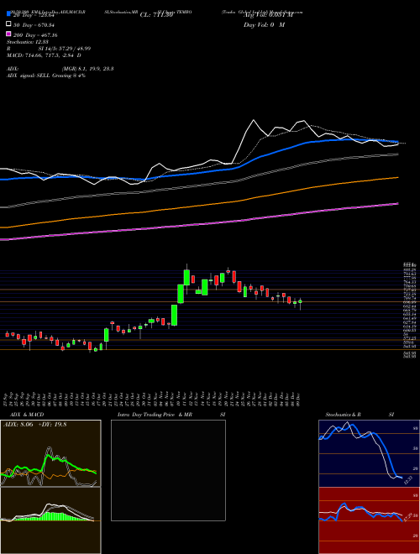Click the magenta 200 Day legend swatch

point(8,34)
